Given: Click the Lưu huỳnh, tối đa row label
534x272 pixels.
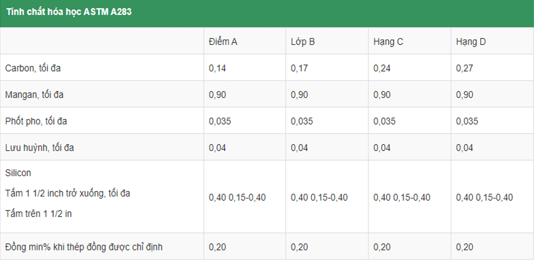Looking at the screenshot, I should (x=40, y=148).
